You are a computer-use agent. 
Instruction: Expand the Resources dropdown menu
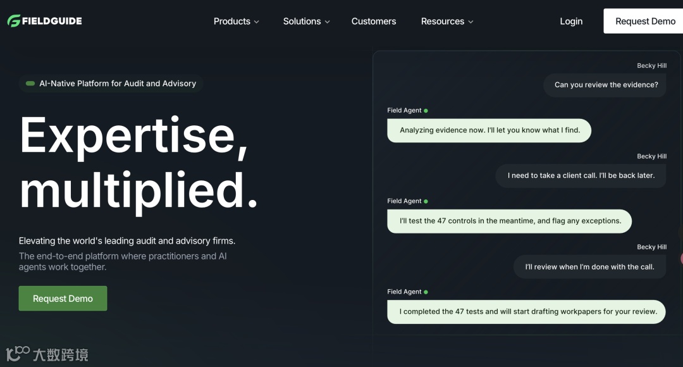point(446,22)
